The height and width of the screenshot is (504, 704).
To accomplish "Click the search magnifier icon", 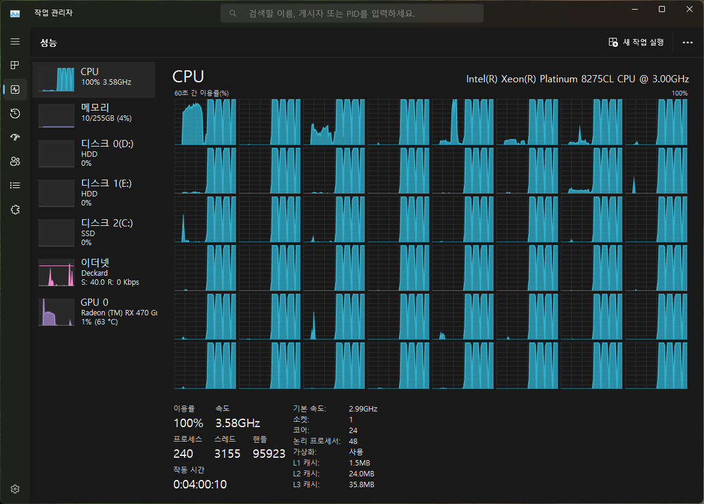I will click(233, 13).
